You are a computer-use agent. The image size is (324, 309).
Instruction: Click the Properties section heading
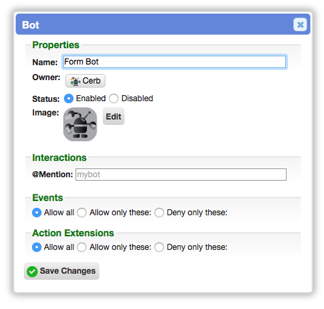(x=56, y=45)
